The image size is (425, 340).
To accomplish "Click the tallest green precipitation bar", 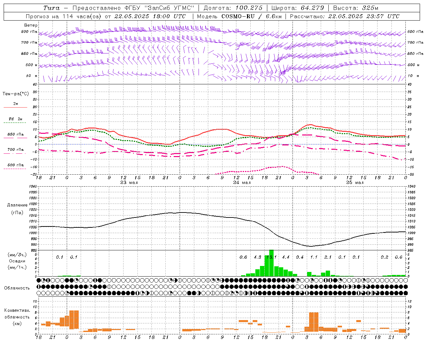I will coord(271,263).
